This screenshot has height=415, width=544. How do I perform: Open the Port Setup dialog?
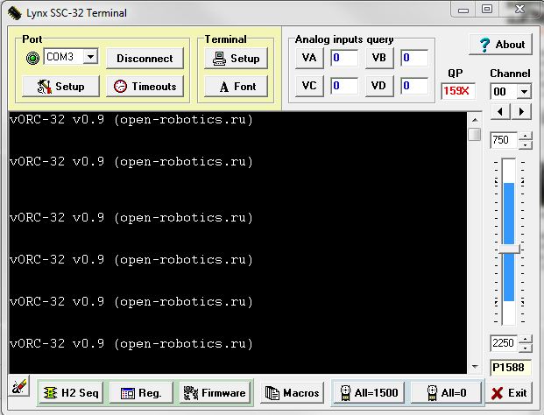[60, 87]
